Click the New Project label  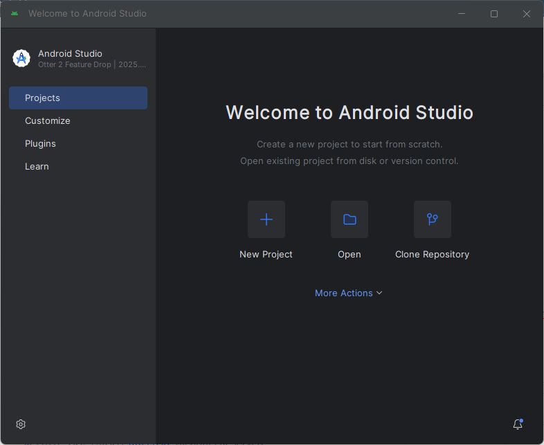pyautogui.click(x=266, y=254)
